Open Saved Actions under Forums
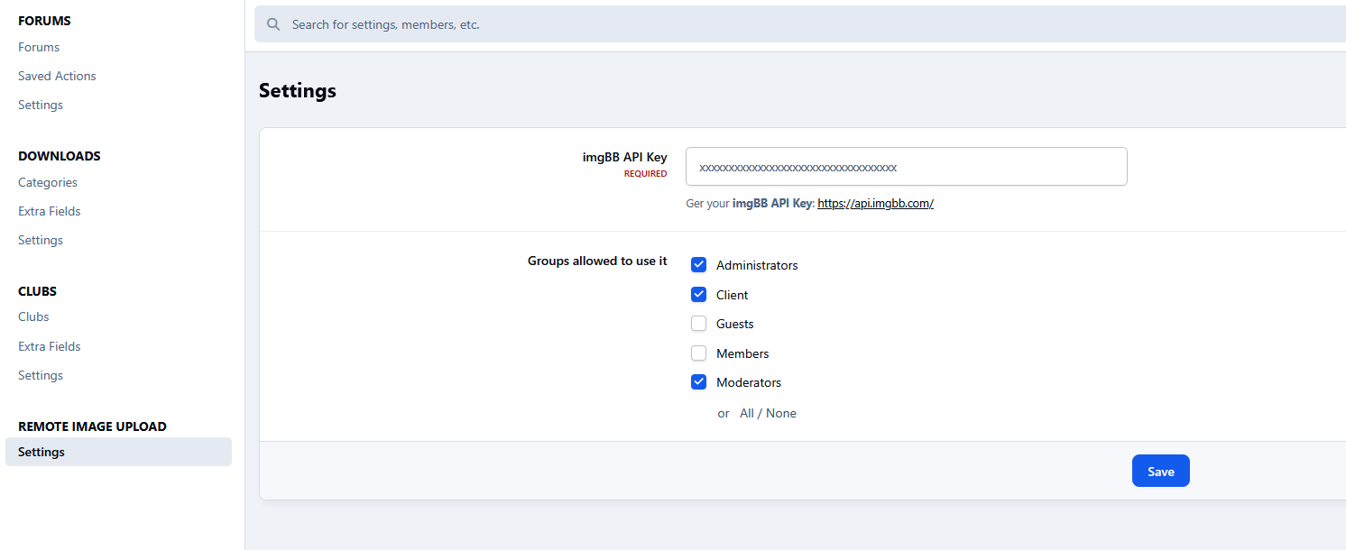The height and width of the screenshot is (550, 1346). coord(57,76)
